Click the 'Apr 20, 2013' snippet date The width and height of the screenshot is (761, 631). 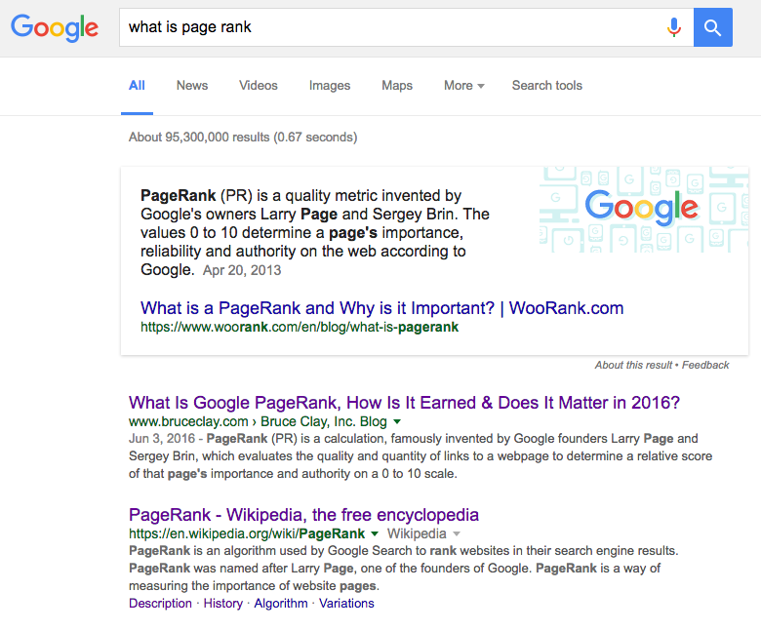pyautogui.click(x=242, y=270)
